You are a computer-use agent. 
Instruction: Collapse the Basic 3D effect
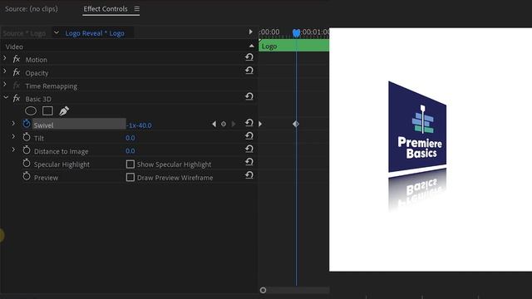pyautogui.click(x=6, y=98)
